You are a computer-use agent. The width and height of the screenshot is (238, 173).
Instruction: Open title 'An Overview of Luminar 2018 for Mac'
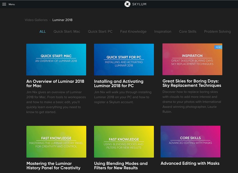tap(55, 83)
